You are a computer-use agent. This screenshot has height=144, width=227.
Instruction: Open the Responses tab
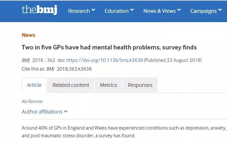pos(140,85)
